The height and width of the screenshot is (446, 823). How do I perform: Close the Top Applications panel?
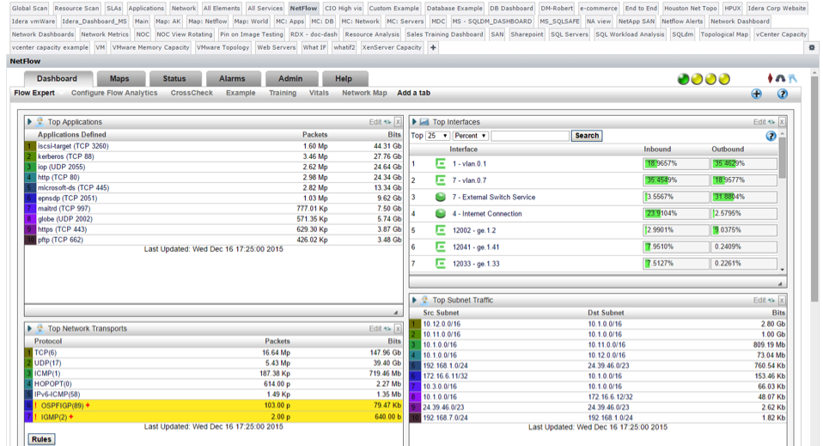398,122
